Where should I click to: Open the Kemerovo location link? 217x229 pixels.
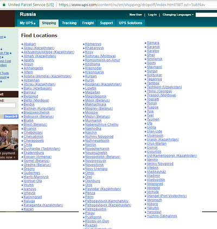pyautogui.click(x=93, y=44)
